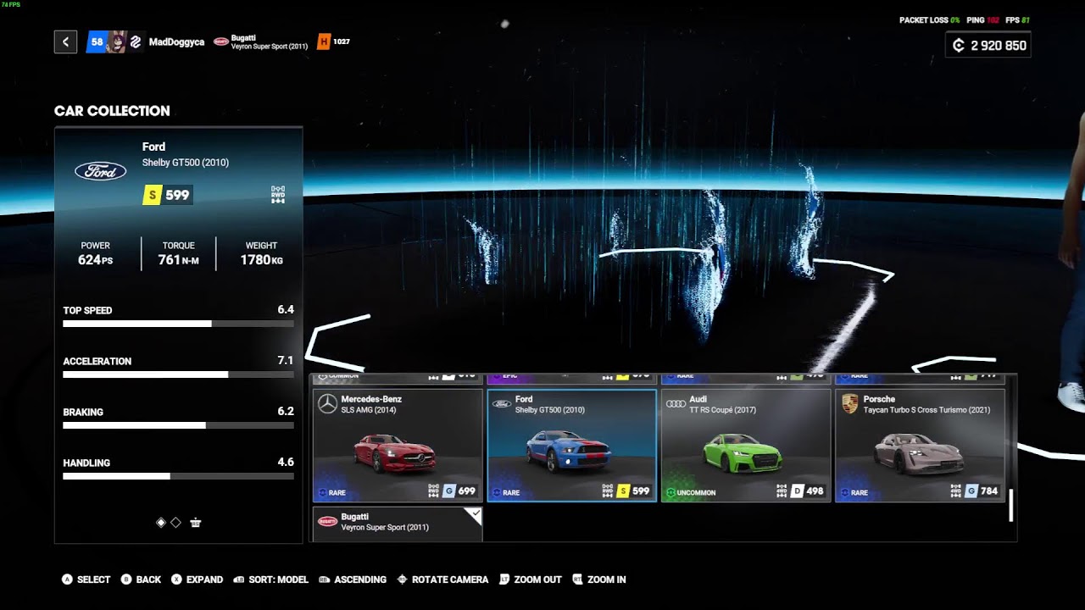Click the orange H class badge in header

[x=323, y=42]
